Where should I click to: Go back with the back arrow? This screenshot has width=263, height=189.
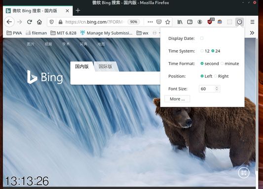9,22
